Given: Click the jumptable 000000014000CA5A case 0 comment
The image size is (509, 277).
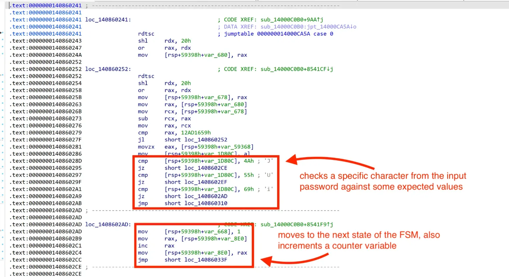Looking at the screenshot, I should pos(278,34).
